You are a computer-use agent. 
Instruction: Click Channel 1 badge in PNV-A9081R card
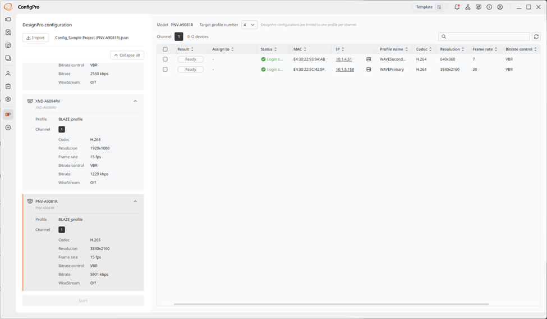click(62, 230)
